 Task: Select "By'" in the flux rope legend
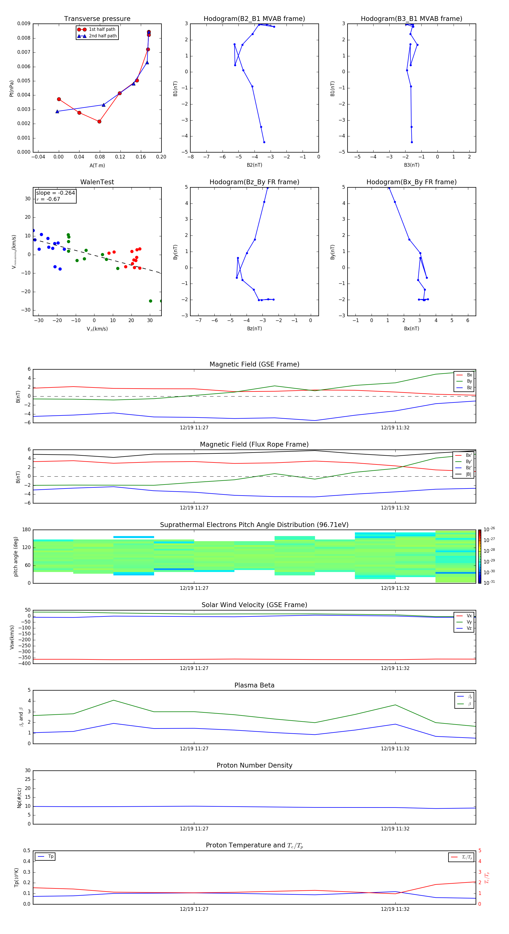(463, 462)
